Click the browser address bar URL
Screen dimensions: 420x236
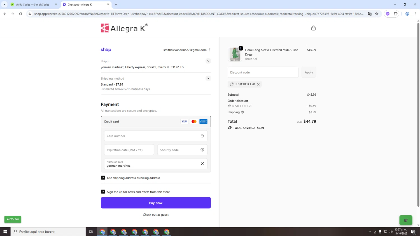click(199, 14)
